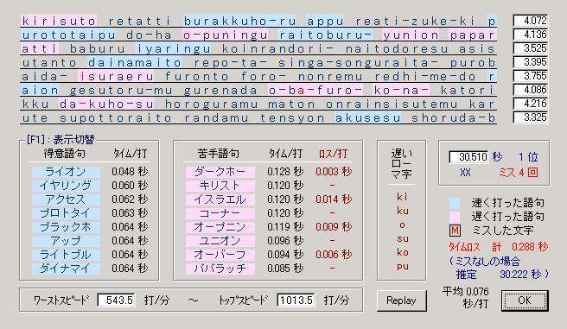The image size is (567, 329).
Task: Click the 0.014 秒 loss for イスラエル
Action: click(x=334, y=199)
